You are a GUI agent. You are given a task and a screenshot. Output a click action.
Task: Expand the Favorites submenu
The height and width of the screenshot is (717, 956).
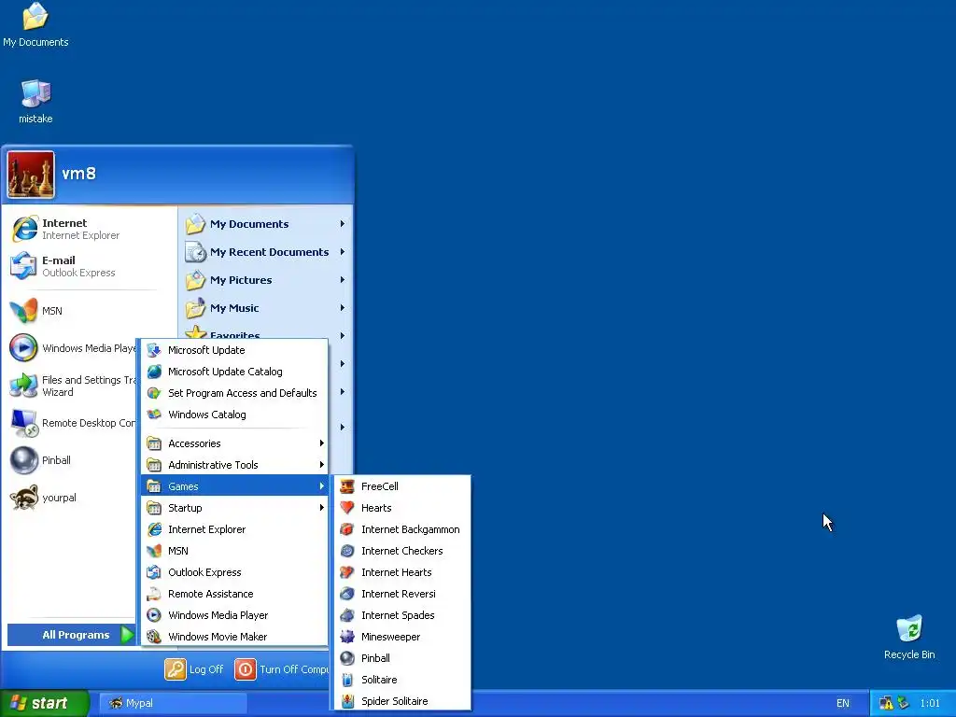click(266, 333)
